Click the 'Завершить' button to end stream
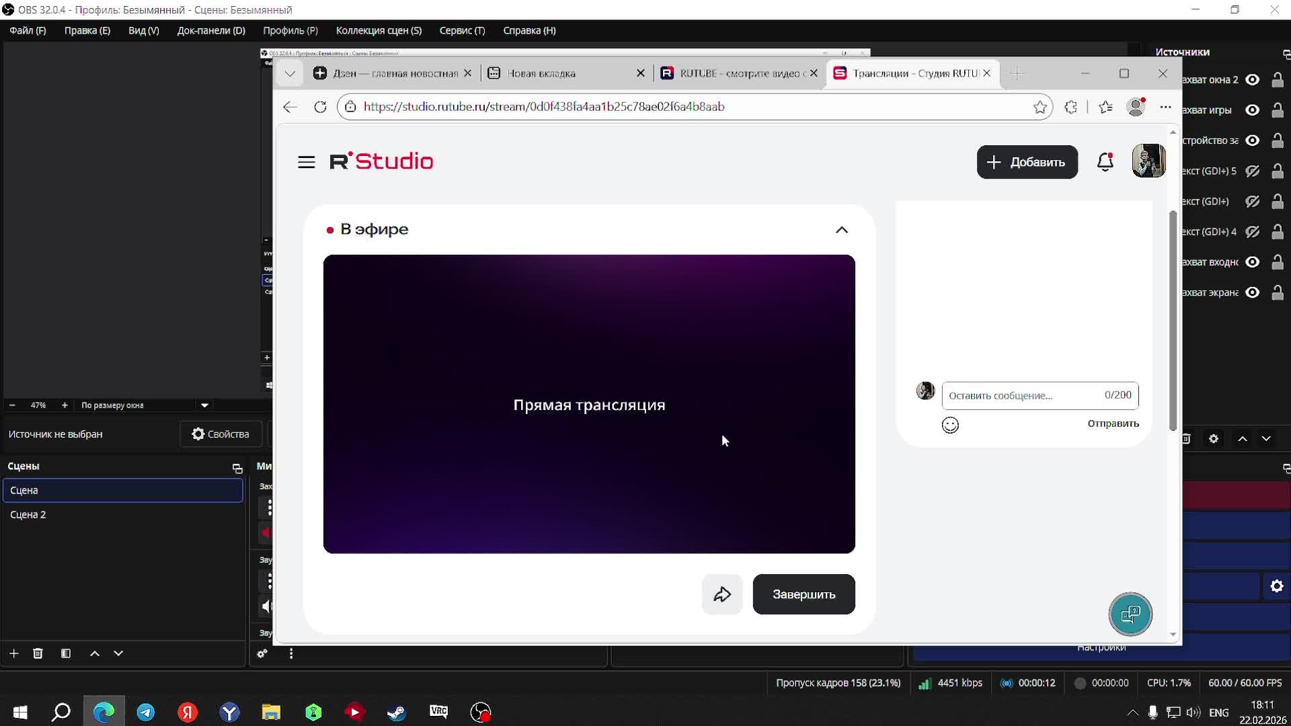The image size is (1291, 726). (x=804, y=594)
